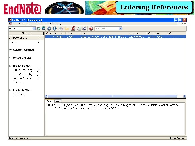Click the Hide Tab Pane arrow icon

pyautogui.click(x=171, y=138)
